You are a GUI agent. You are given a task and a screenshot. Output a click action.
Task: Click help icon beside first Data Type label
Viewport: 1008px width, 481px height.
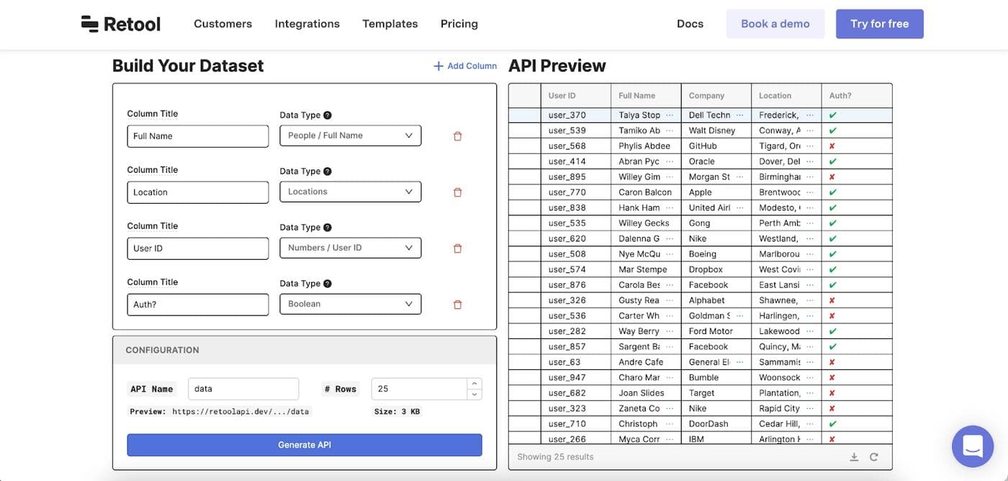click(328, 115)
